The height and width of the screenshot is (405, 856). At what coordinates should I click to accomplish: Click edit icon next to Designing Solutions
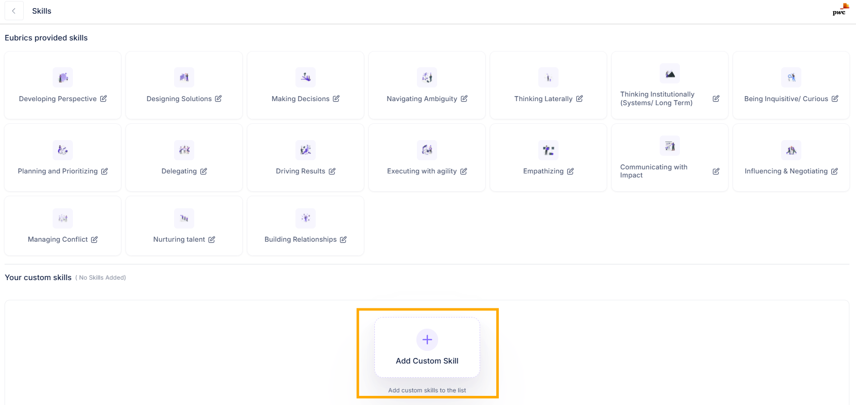click(218, 99)
